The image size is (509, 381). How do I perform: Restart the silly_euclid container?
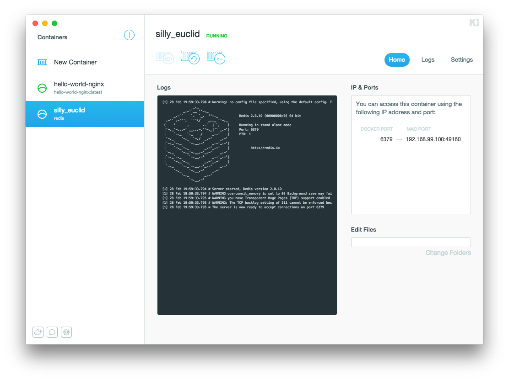[x=190, y=57]
